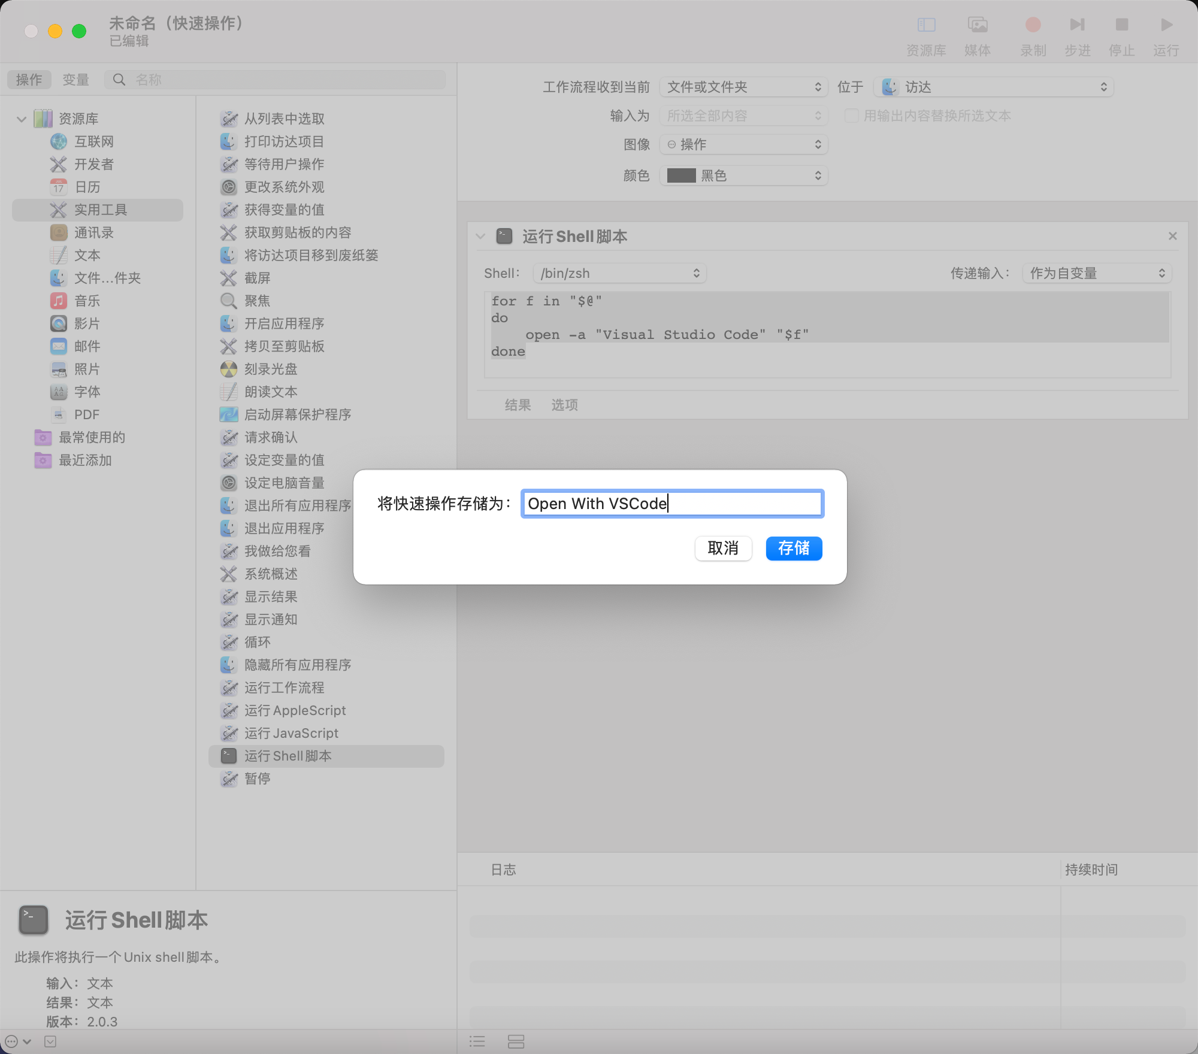The image size is (1198, 1054).
Task: Click the 持续时间 duration column header
Action: (1091, 870)
